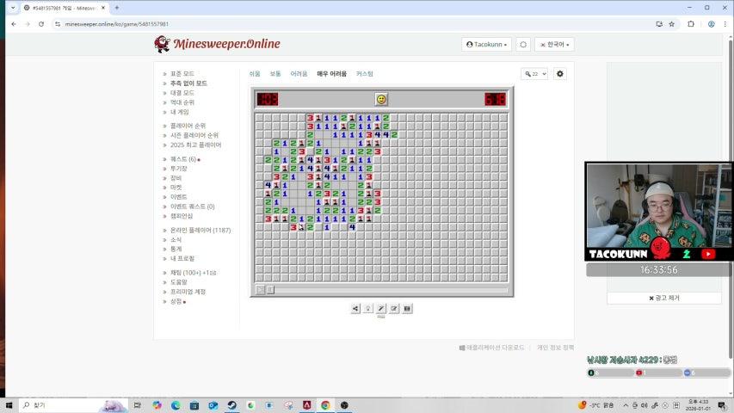734x413 pixels.
Task: Open 2025 최고 플레이어 link
Action: coord(195,145)
